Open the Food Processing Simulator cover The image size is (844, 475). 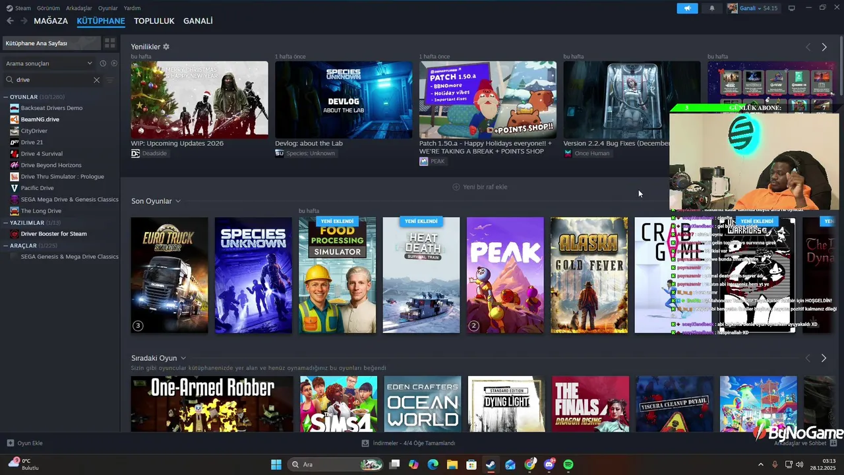[x=338, y=275]
